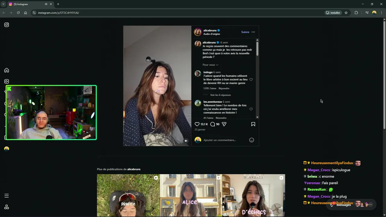386x217 pixels.
Task: Click alicebruns in 'Plus de publications'
Action: tap(134, 169)
